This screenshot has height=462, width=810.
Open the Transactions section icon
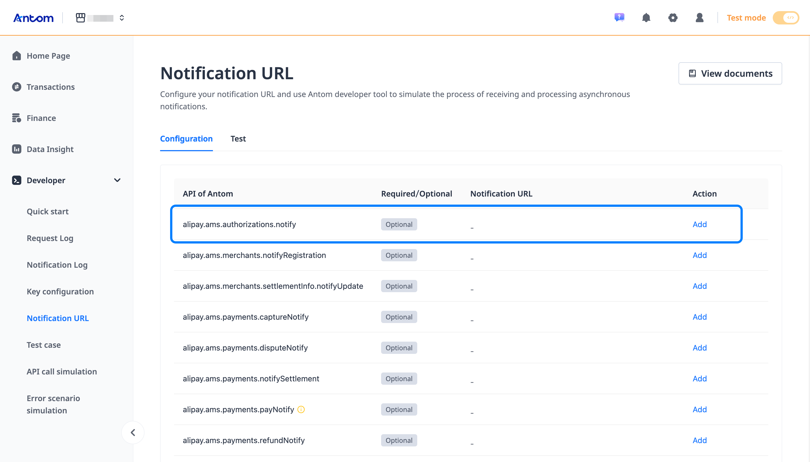click(x=17, y=87)
